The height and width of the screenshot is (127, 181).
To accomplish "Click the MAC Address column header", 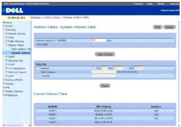I will (x=104, y=106).
